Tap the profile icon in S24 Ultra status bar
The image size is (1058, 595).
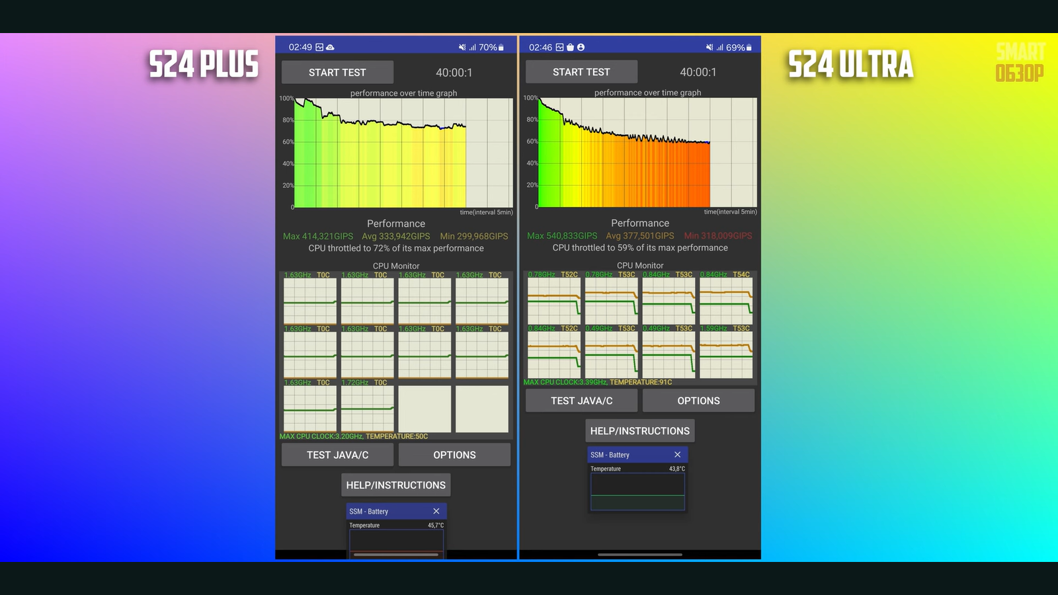click(x=581, y=48)
